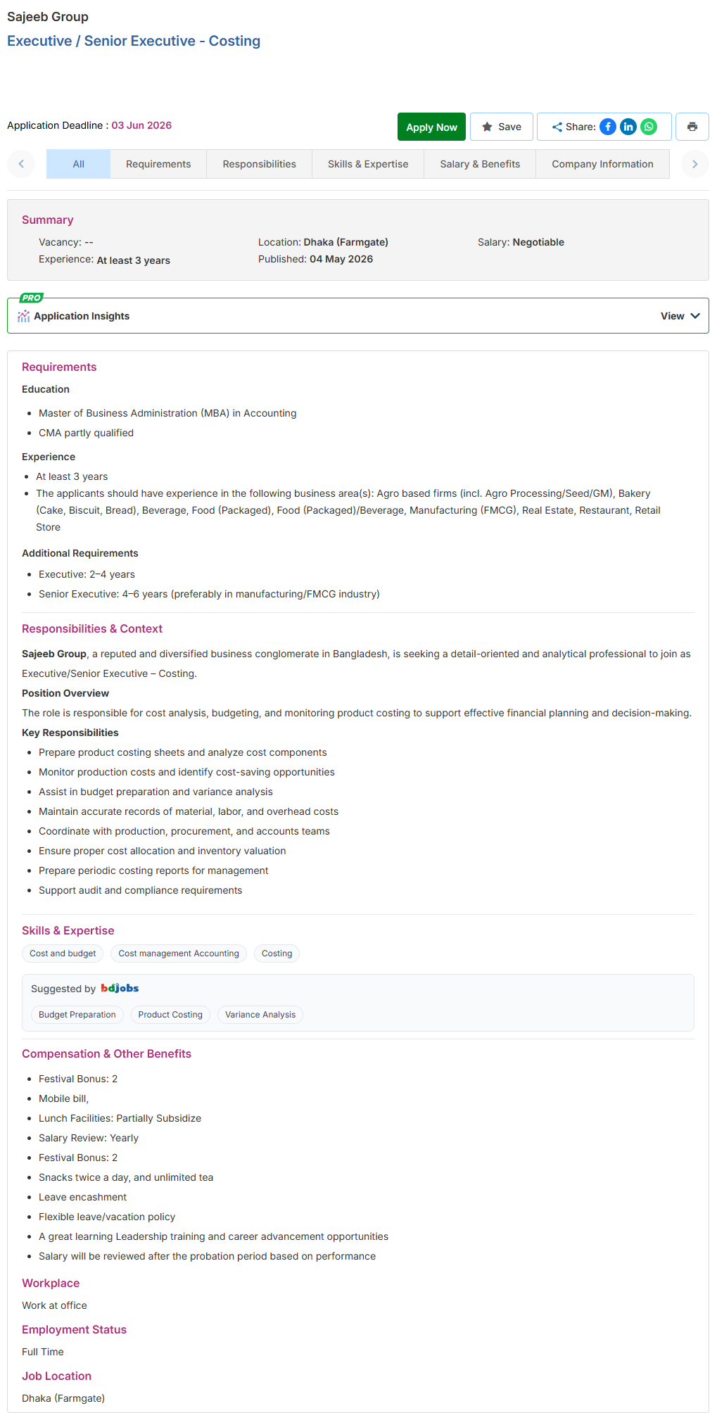Click the star Save button
This screenshot has height=1413, width=717.
502,127
